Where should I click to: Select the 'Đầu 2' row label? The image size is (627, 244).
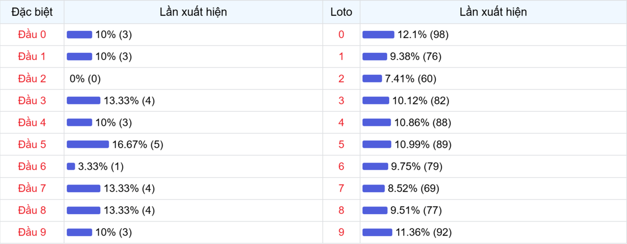[32, 78]
